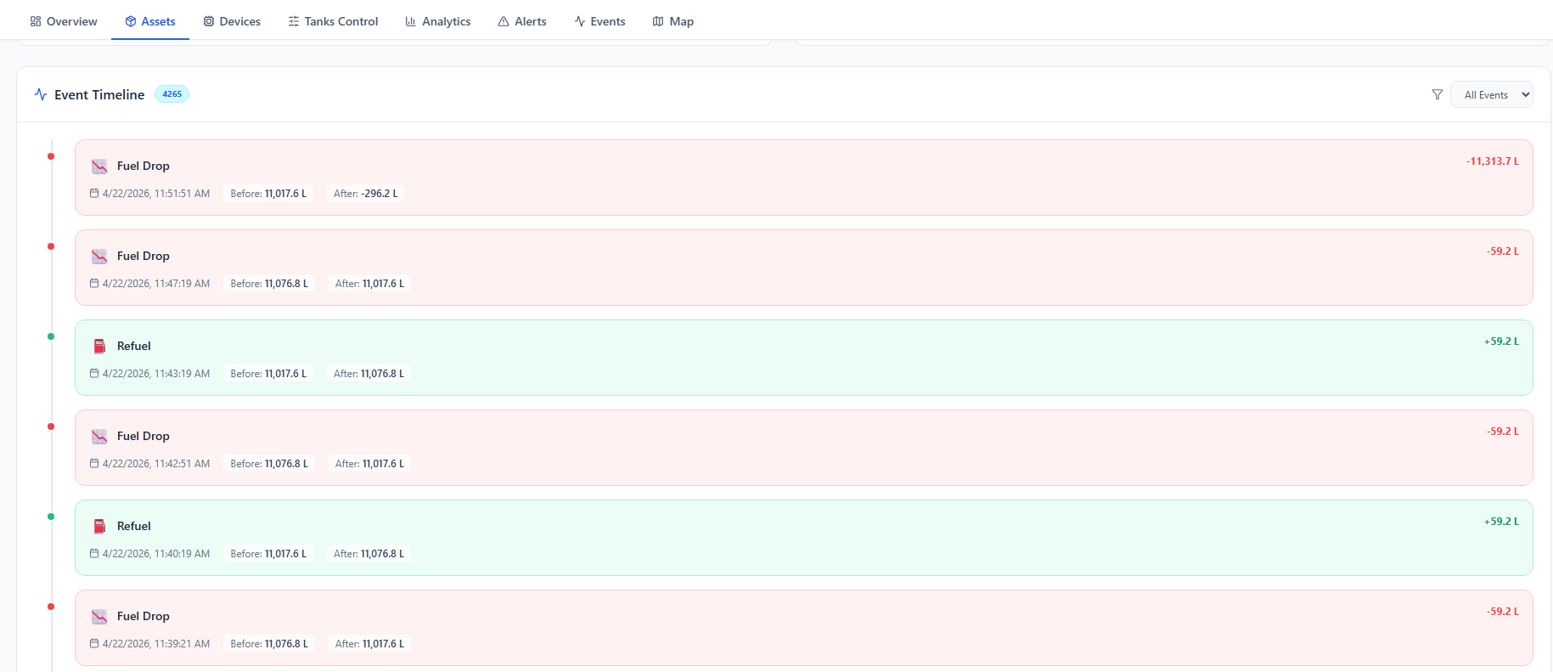Click the timestamp 4/22/2026, 11:42:51 AM
Image resolution: width=1553 pixels, height=672 pixels.
pos(156,464)
